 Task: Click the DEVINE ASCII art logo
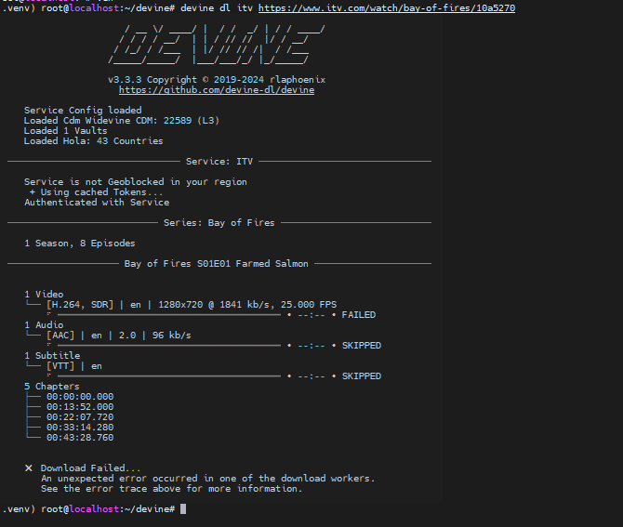click(217, 45)
